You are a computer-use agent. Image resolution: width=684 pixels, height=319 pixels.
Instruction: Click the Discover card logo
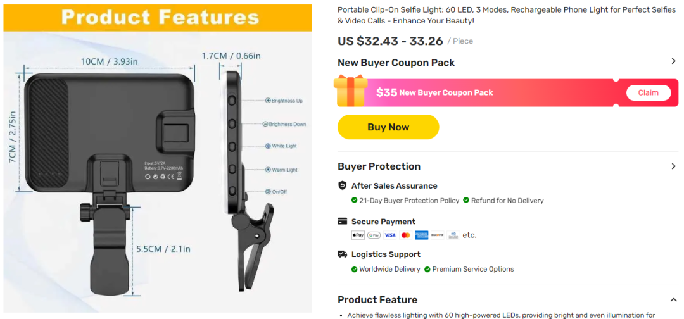tap(438, 235)
